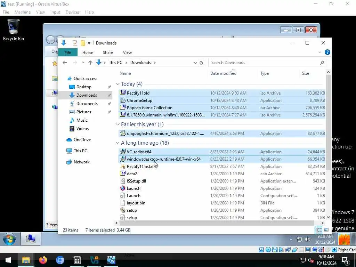356x267 pixels.
Task: Select Desktop in Quick access
Action: 84,87
